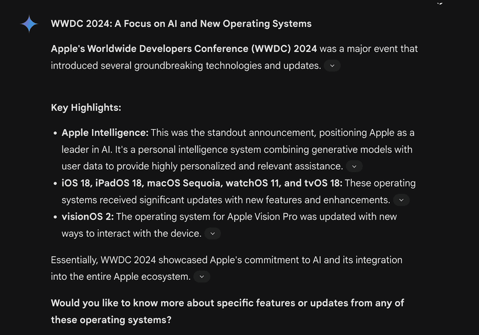
Task: Click the Gemini sparkle icon
Action: (29, 24)
